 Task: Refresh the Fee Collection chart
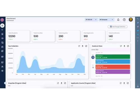click(x=79, y=46)
